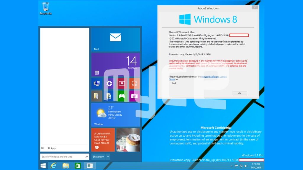The image size is (303, 170).
Task: Open the Music tile with headphones icon
Action: (x=135, y=83)
